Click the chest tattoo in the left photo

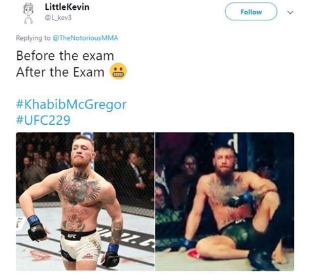point(79,187)
